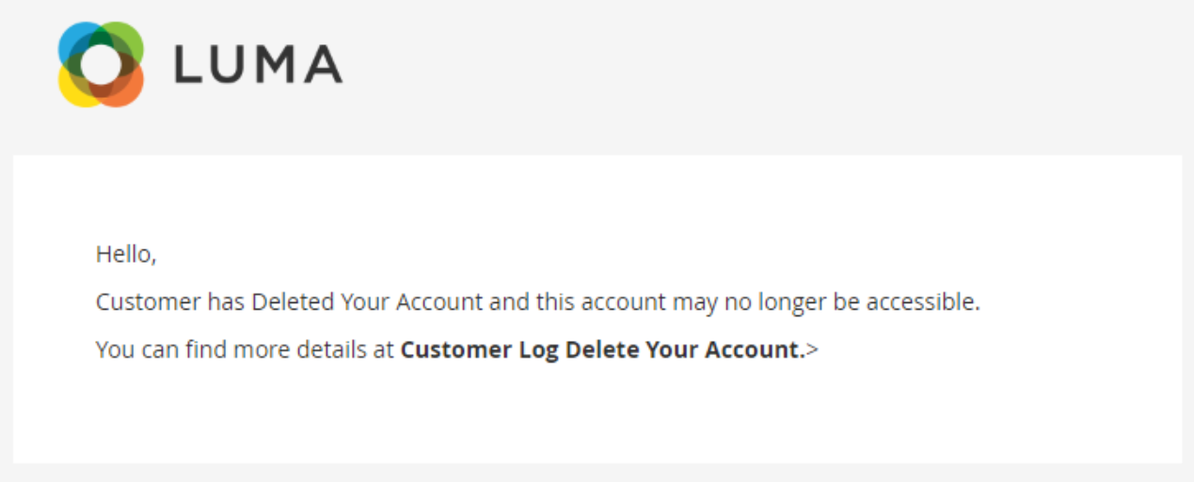The image size is (1194, 482).
Task: Click the white center of the Luma logo
Action: click(x=101, y=64)
